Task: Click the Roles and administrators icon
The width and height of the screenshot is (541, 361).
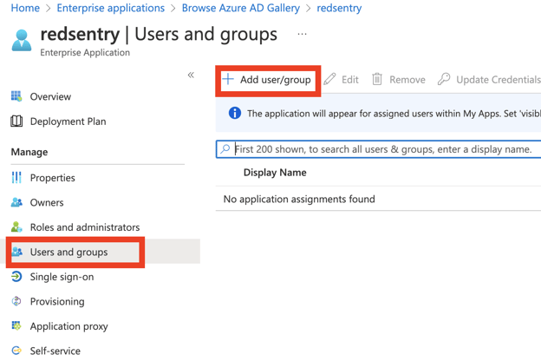Action: [16, 227]
